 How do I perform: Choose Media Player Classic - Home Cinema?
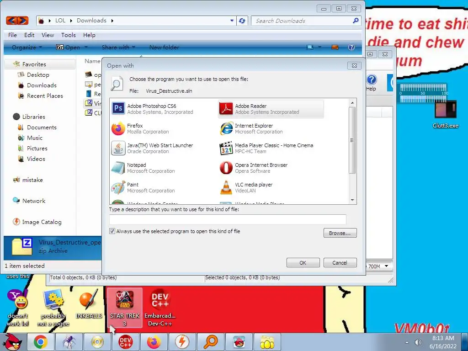[271, 148]
